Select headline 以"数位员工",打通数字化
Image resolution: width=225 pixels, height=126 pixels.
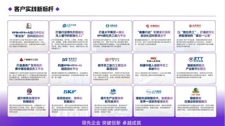[x=196, y=32]
